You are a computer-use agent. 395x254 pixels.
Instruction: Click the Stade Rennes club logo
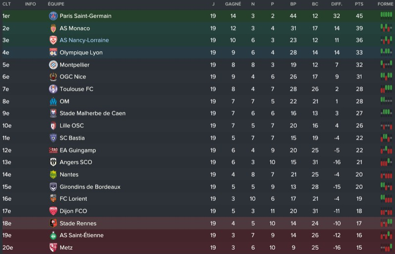coord(53,223)
